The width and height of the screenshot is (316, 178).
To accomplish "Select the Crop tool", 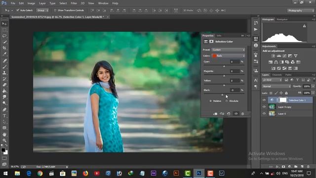I will pos(4,48).
